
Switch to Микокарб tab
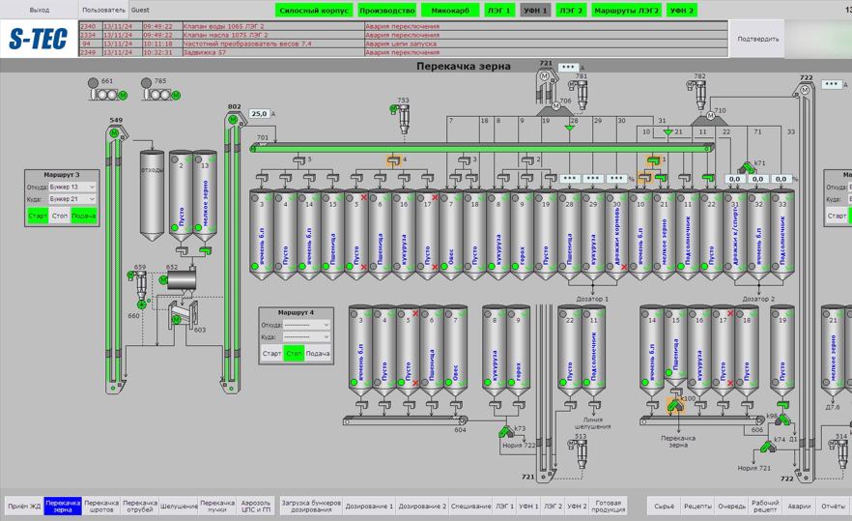(x=450, y=11)
